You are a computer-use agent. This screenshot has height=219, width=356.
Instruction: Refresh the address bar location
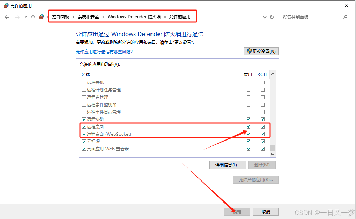272,17
